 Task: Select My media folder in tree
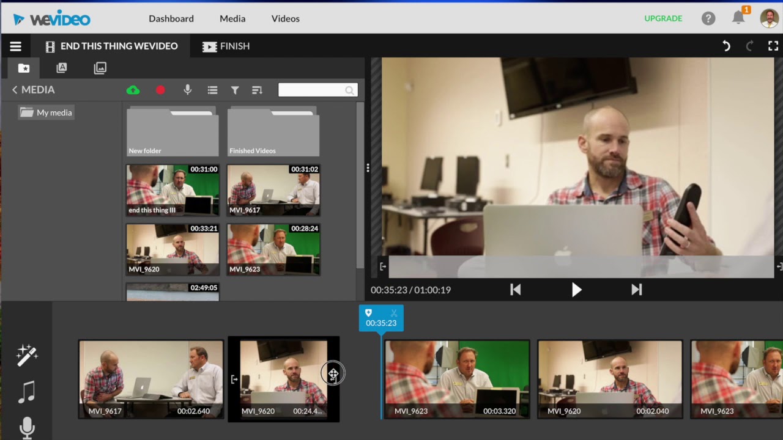click(46, 112)
